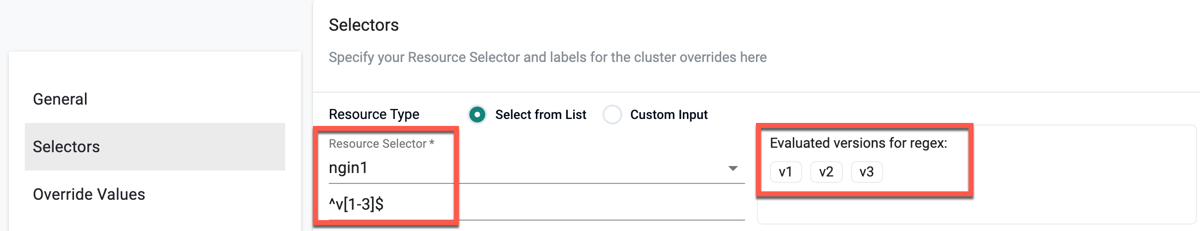The width and height of the screenshot is (1200, 231).
Task: Click the "Evaluated versions for regex" label
Action: pos(858,143)
